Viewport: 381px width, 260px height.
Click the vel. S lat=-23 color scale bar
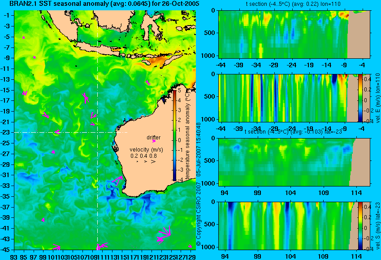pos(360,225)
